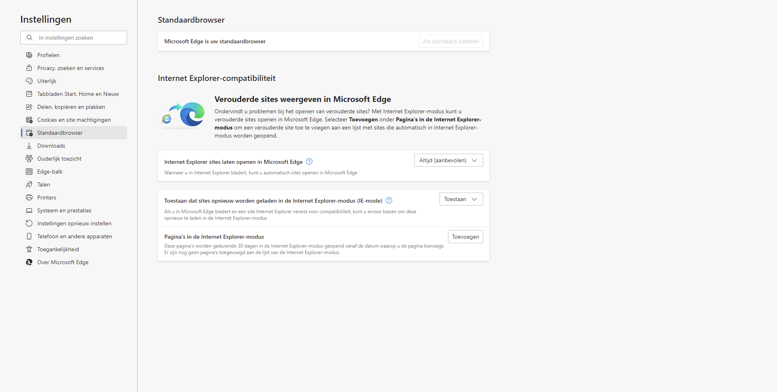Viewport: 777px width, 392px height.
Task: Click the Printers icon
Action: pyautogui.click(x=29, y=197)
